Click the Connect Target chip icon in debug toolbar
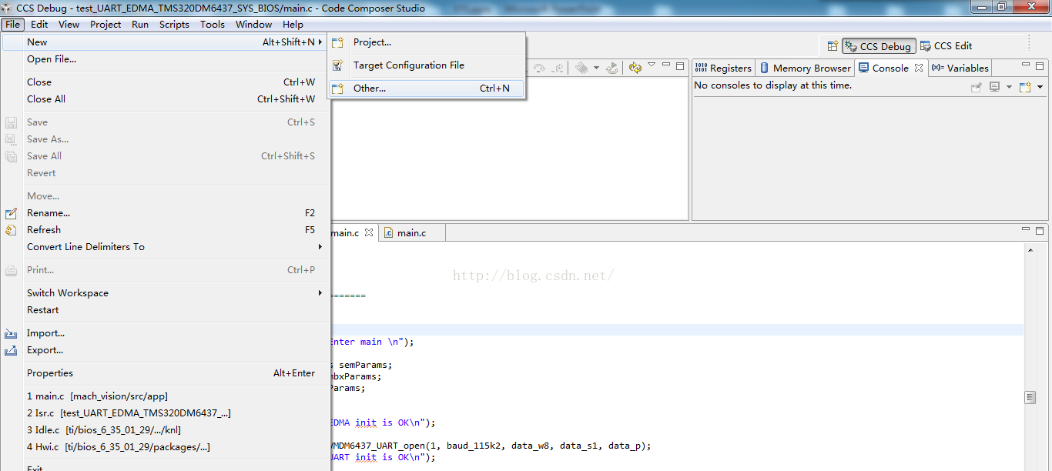The width and height of the screenshot is (1052, 471). (582, 68)
